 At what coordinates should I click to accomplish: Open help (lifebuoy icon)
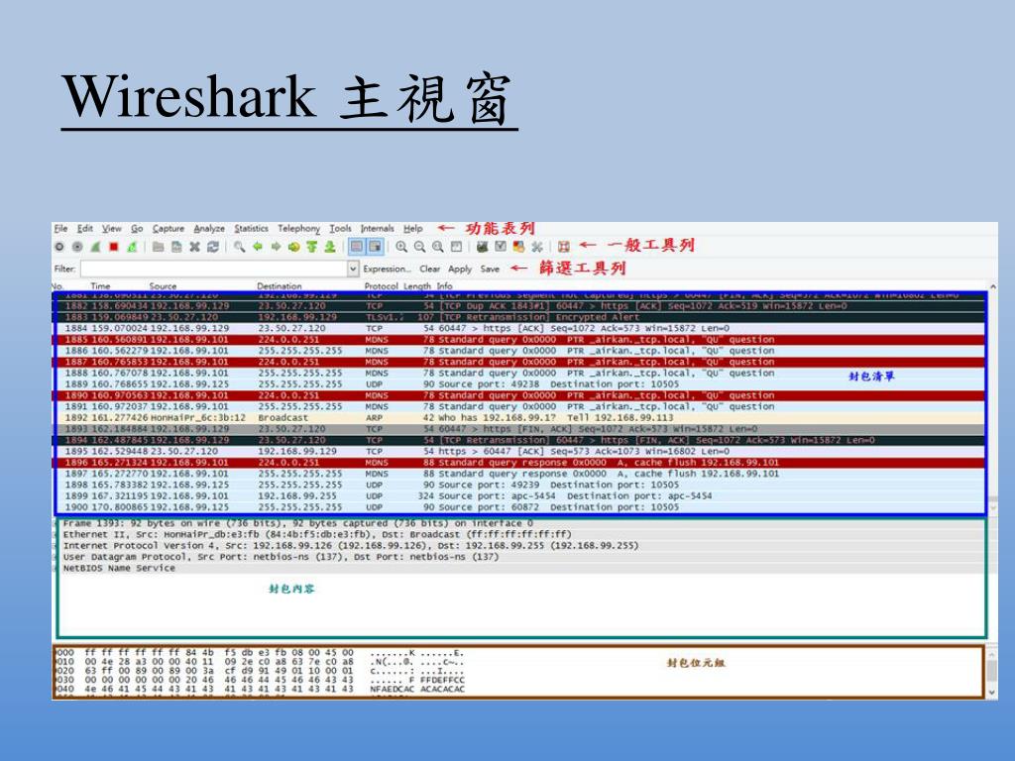pyautogui.click(x=564, y=247)
